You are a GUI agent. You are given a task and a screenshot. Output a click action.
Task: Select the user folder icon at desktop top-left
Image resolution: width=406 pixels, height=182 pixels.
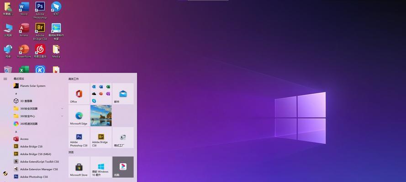8,8
